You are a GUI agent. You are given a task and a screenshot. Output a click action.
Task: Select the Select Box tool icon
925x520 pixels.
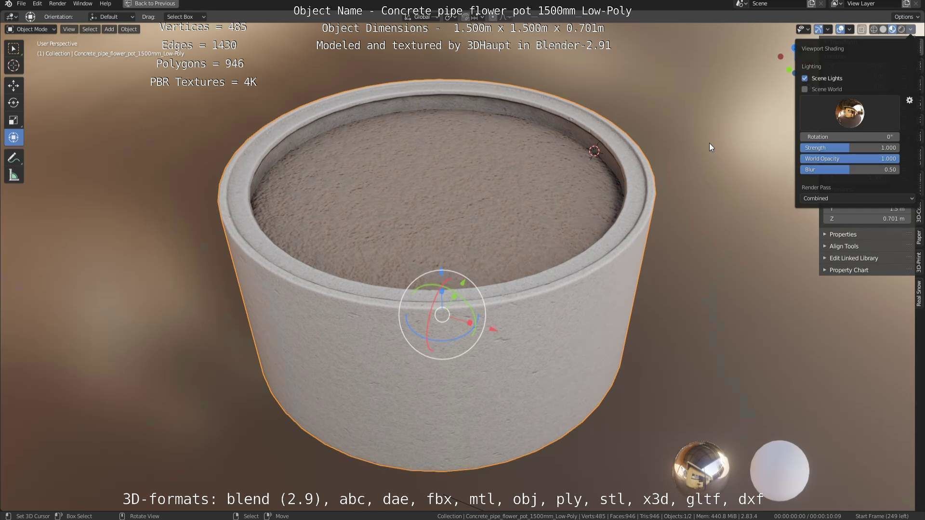coord(13,48)
